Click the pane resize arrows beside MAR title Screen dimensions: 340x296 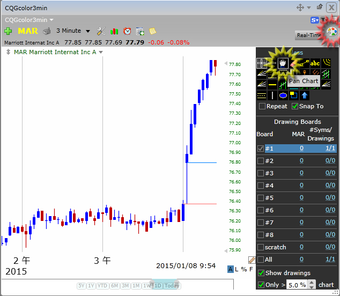(8, 52)
